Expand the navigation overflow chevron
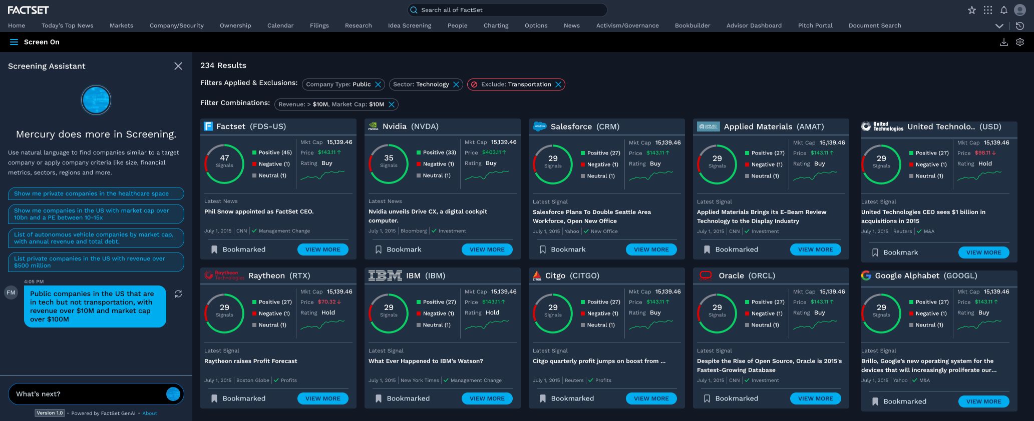Screen dimensions: 1034x421 [999, 25]
